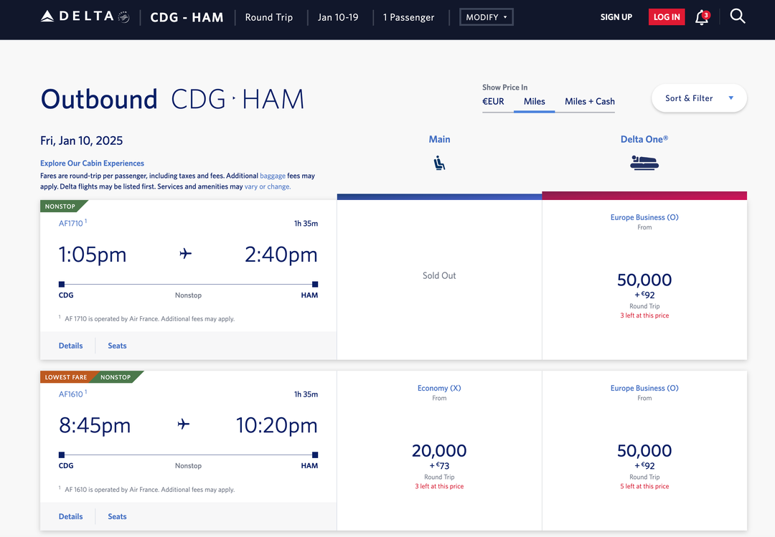The height and width of the screenshot is (537, 775).
Task: Open the MODIFY dropdown
Action: (x=486, y=16)
